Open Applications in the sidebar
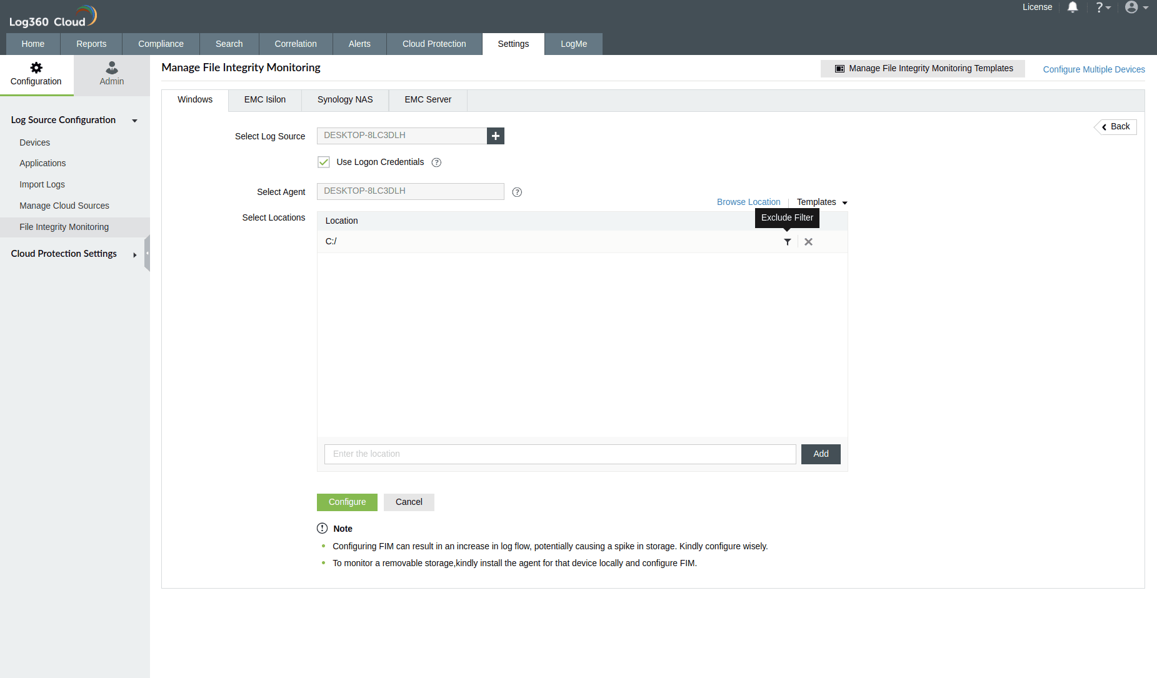 [43, 163]
